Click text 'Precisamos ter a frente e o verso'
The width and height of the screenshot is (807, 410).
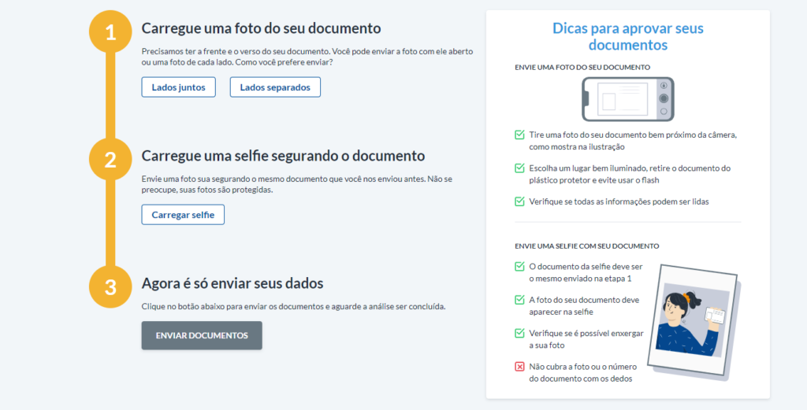pos(307,57)
